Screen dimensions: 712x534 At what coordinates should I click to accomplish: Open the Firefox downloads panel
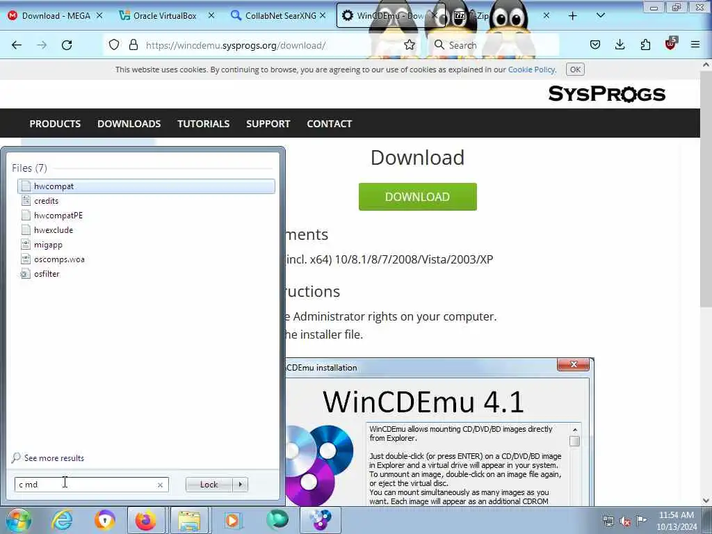pos(620,44)
